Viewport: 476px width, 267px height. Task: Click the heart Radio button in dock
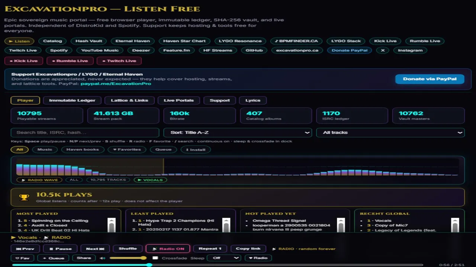(258, 258)
